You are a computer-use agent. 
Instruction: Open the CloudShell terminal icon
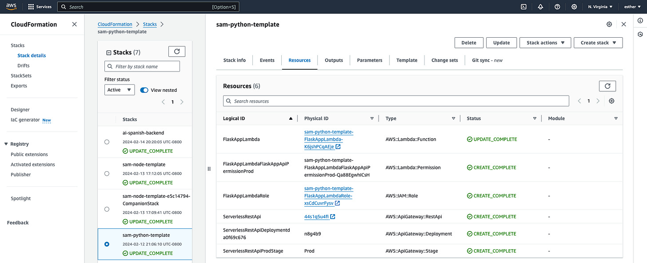524,7
